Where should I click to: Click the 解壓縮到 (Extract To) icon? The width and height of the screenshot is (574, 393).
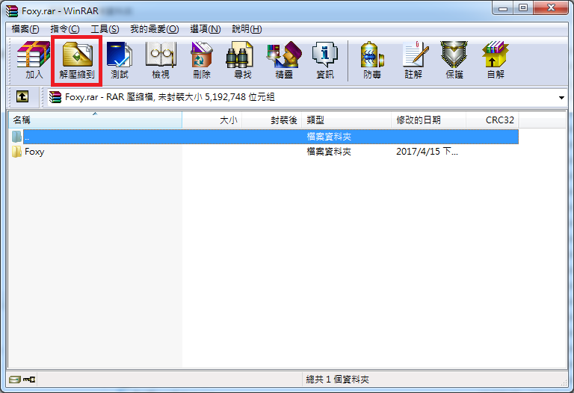[77, 60]
